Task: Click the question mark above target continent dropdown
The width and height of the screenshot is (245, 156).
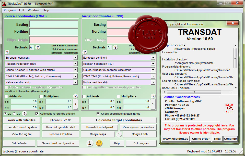Action: pyautogui.click(x=85, y=52)
